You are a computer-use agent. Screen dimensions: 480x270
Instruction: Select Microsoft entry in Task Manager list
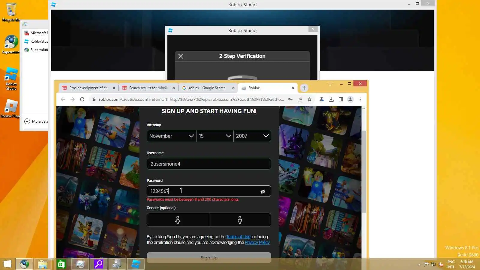click(36, 33)
